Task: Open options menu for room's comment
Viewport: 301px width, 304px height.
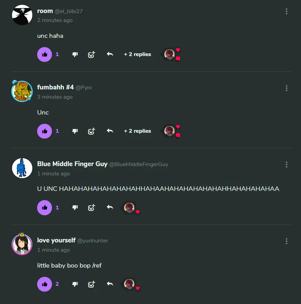Action: 287,11
